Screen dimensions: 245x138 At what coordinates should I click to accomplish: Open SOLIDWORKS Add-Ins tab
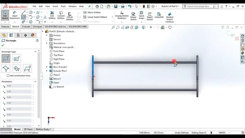55,26
